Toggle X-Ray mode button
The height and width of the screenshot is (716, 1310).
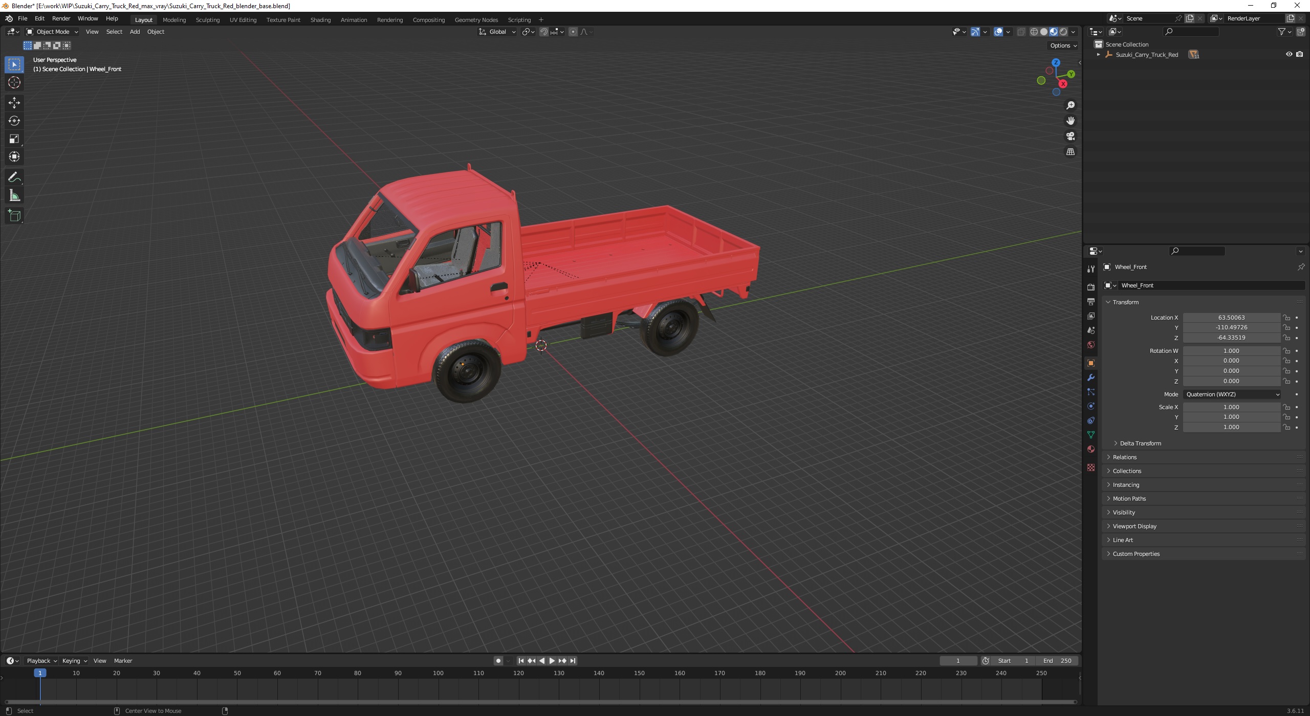[x=1021, y=32]
